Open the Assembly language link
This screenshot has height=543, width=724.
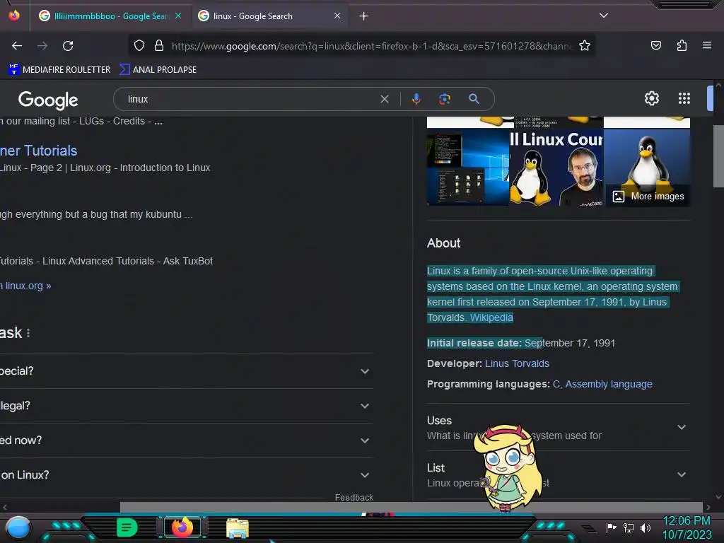pyautogui.click(x=609, y=384)
